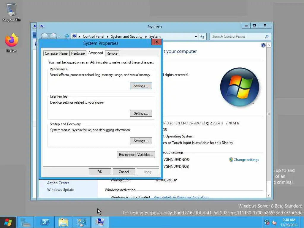Go up one level with up arrow
This screenshot has height=228, width=304.
pyautogui.click(x=67, y=36)
